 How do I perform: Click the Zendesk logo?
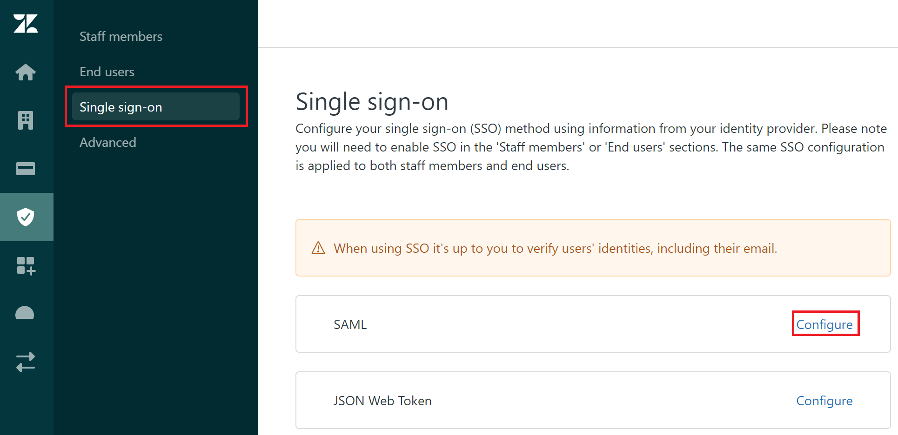[26, 24]
